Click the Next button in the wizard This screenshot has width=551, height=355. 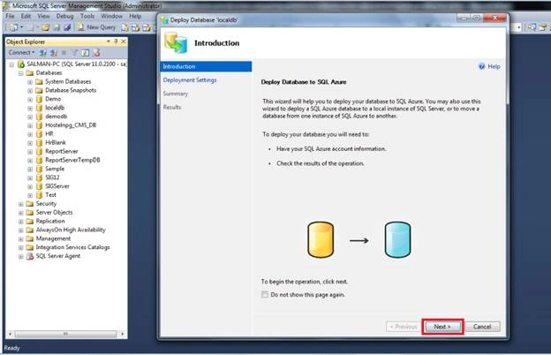click(442, 327)
